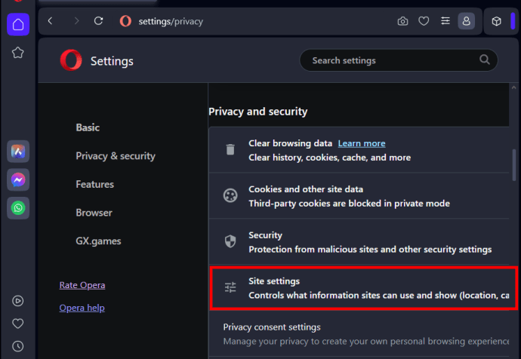Viewport: 521px width, 359px height.
Task: Click the Home icon in sidebar
Action: (x=18, y=24)
